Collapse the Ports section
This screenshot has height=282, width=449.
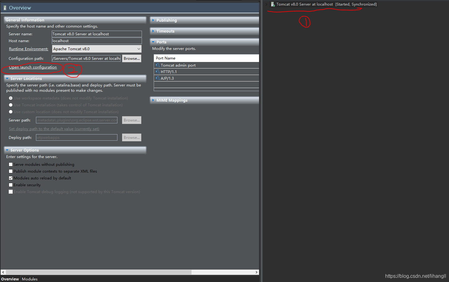153,42
